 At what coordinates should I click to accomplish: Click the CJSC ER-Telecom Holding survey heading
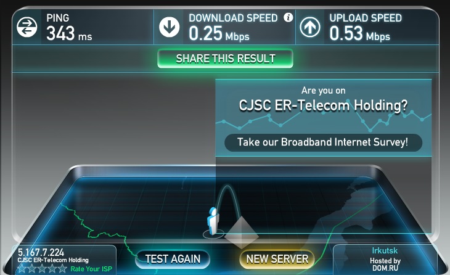[x=323, y=105]
